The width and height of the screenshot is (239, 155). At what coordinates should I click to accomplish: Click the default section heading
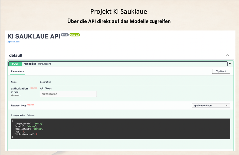(16, 56)
